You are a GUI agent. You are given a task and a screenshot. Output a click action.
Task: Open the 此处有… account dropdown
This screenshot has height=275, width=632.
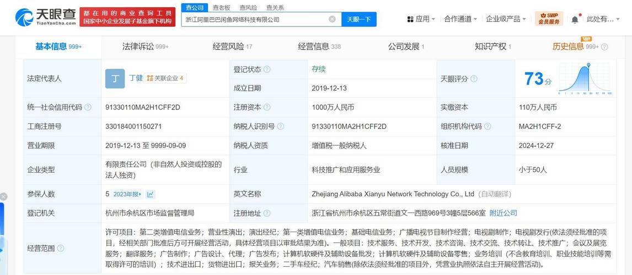pyautogui.click(x=603, y=19)
